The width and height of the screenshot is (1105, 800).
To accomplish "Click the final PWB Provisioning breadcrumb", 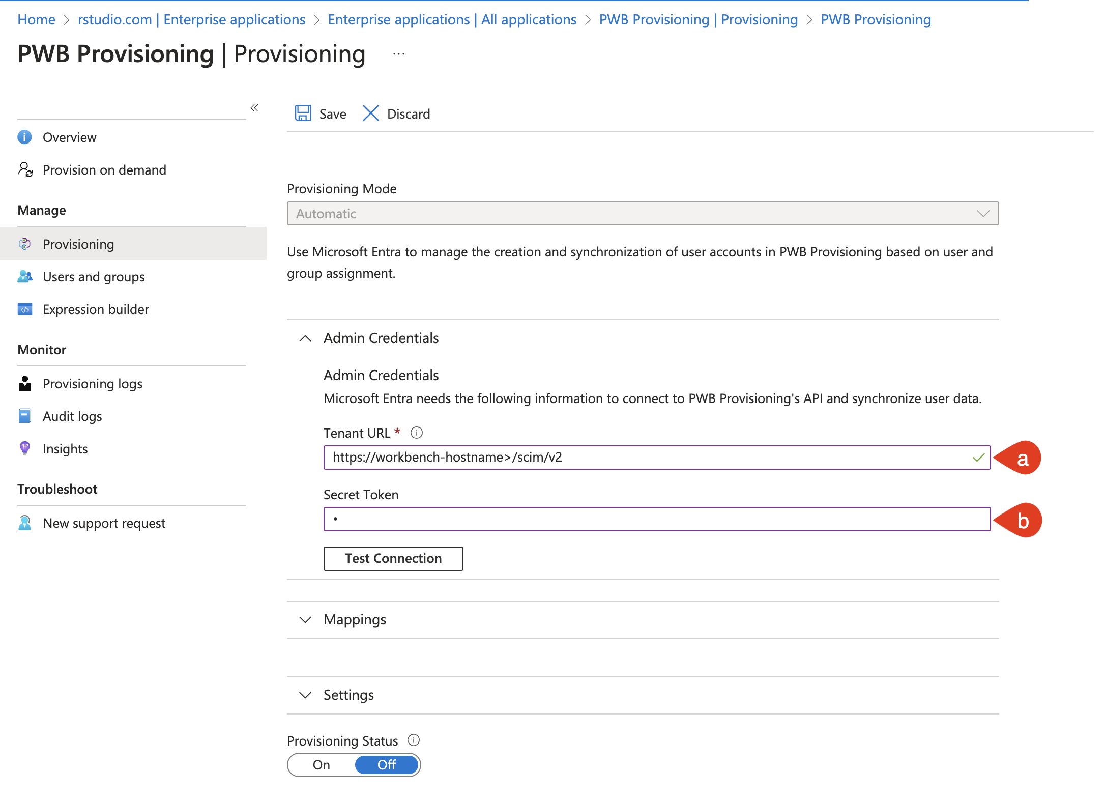I will click(876, 19).
